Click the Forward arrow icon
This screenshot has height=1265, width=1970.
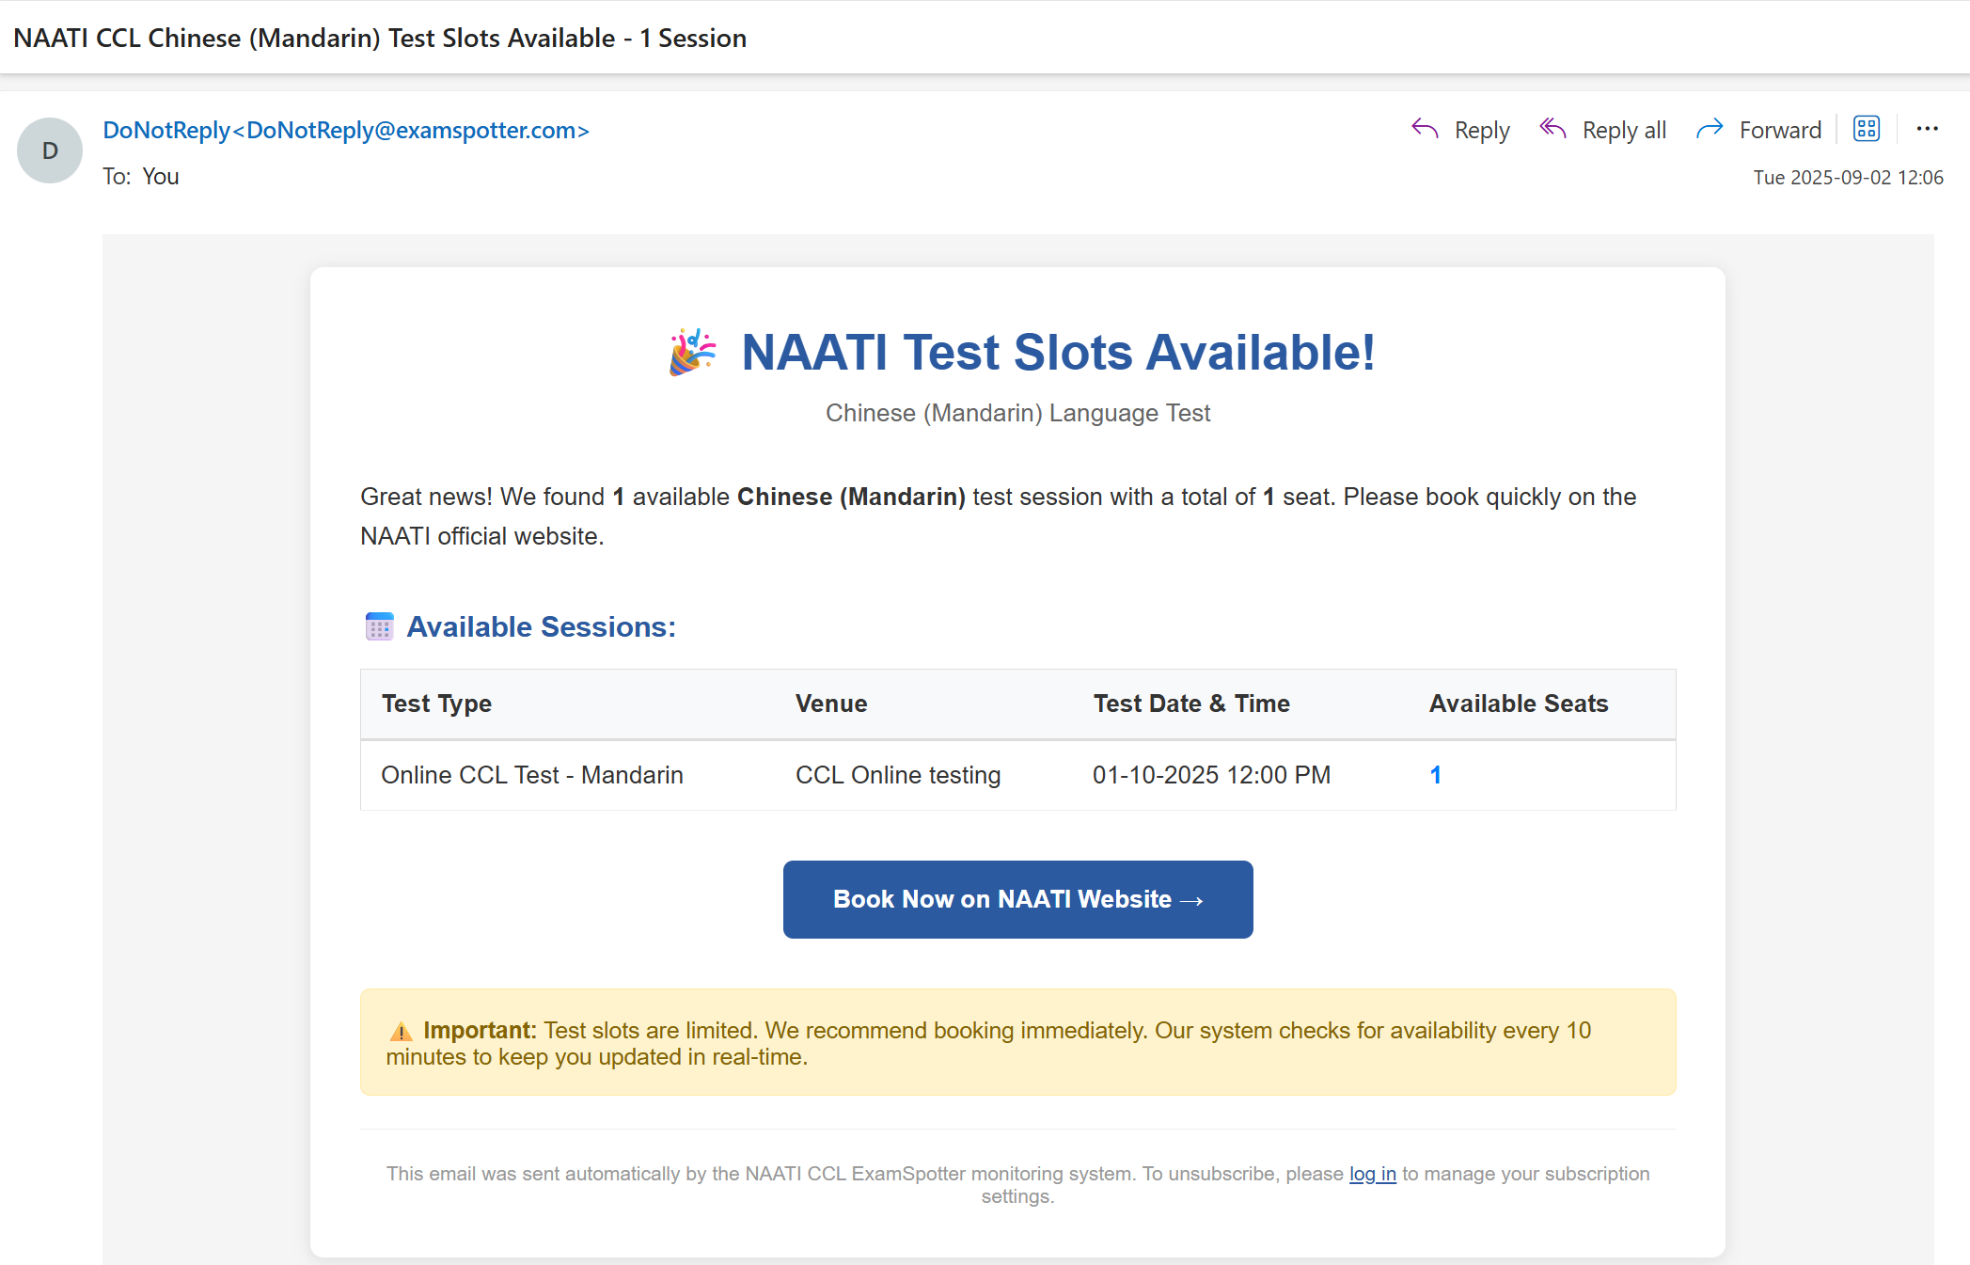click(x=1710, y=129)
